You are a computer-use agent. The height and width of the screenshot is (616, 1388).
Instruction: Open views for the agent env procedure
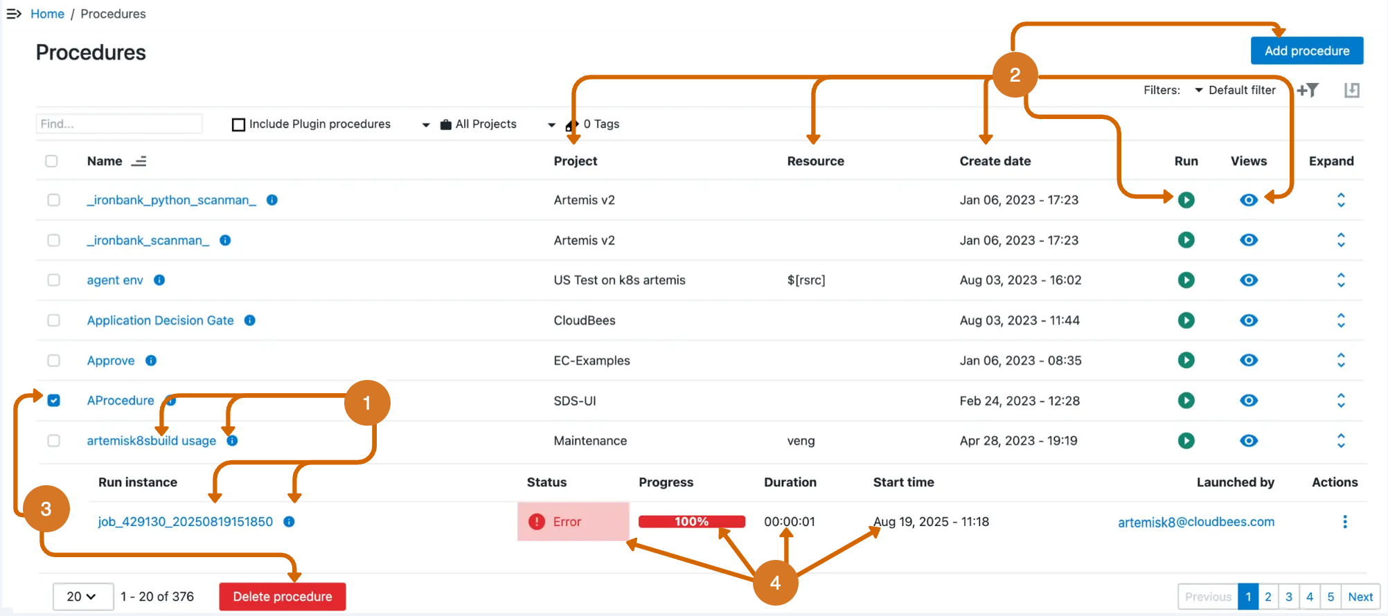coord(1248,280)
